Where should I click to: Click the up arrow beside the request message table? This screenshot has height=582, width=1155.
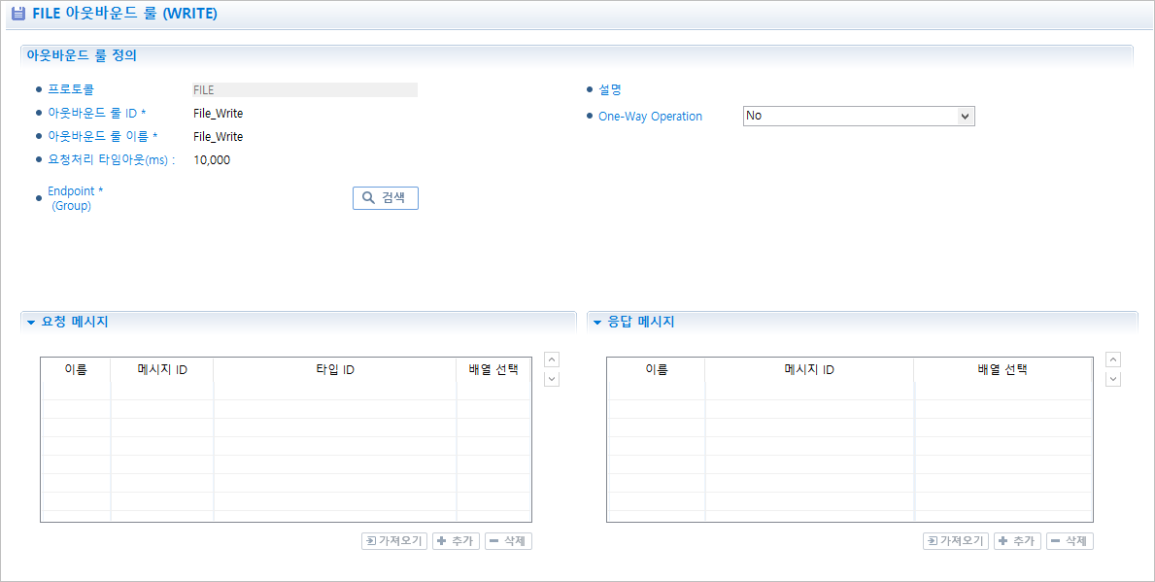tap(552, 359)
